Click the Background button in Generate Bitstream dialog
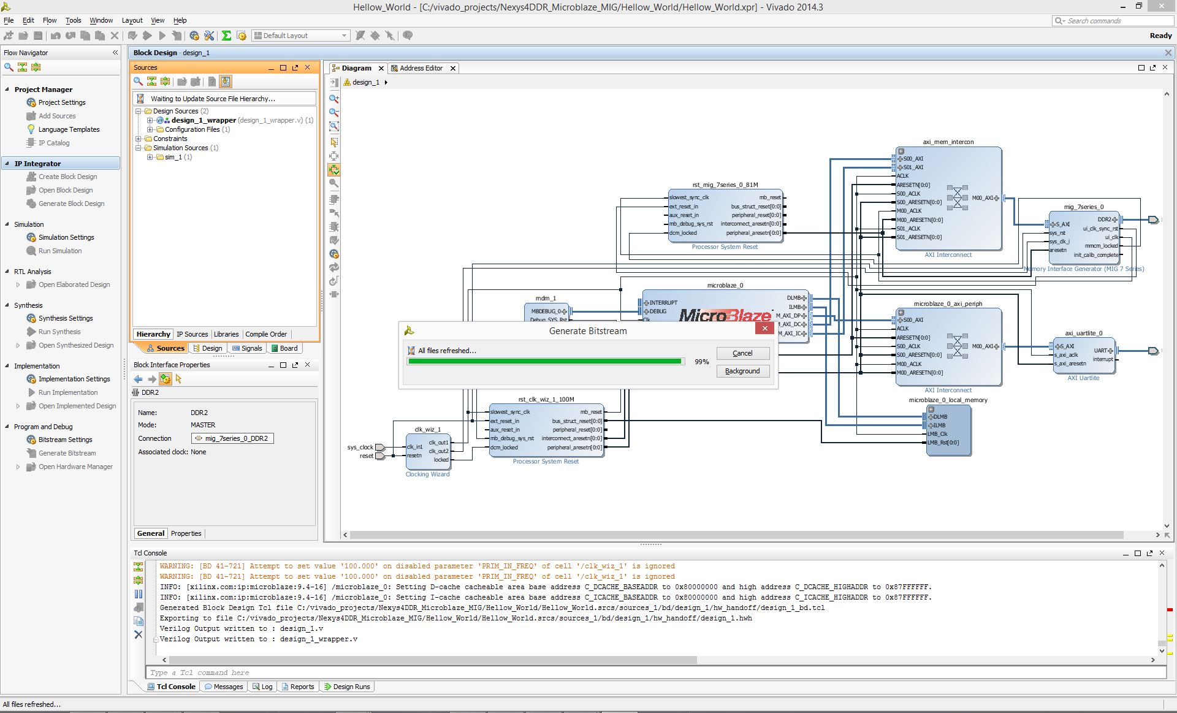 [x=742, y=371]
